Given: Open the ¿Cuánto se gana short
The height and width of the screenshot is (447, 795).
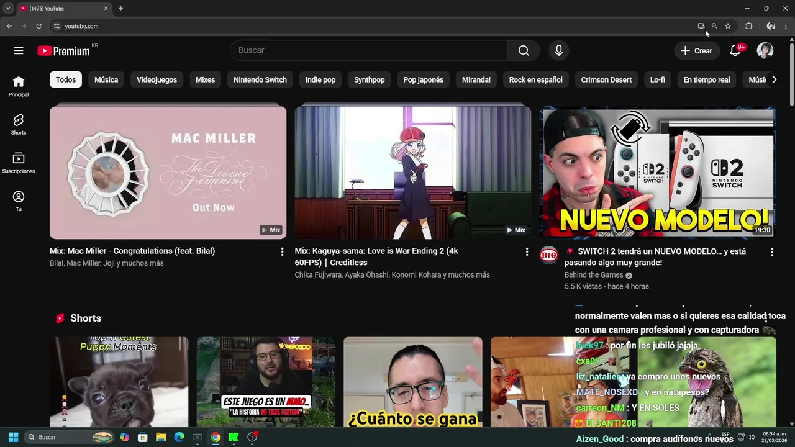Looking at the screenshot, I should tap(413, 382).
